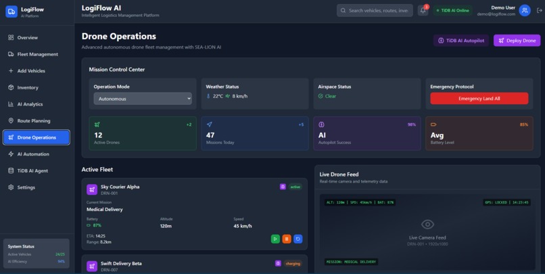Click the eye icon in Live Camera Feed
The width and height of the screenshot is (545, 274).
click(x=427, y=225)
